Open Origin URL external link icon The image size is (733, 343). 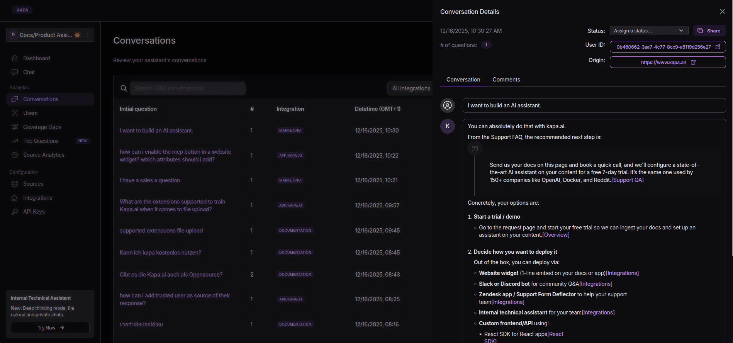click(693, 62)
